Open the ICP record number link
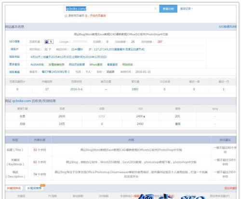This screenshot has height=199, width=241. pos(55,72)
